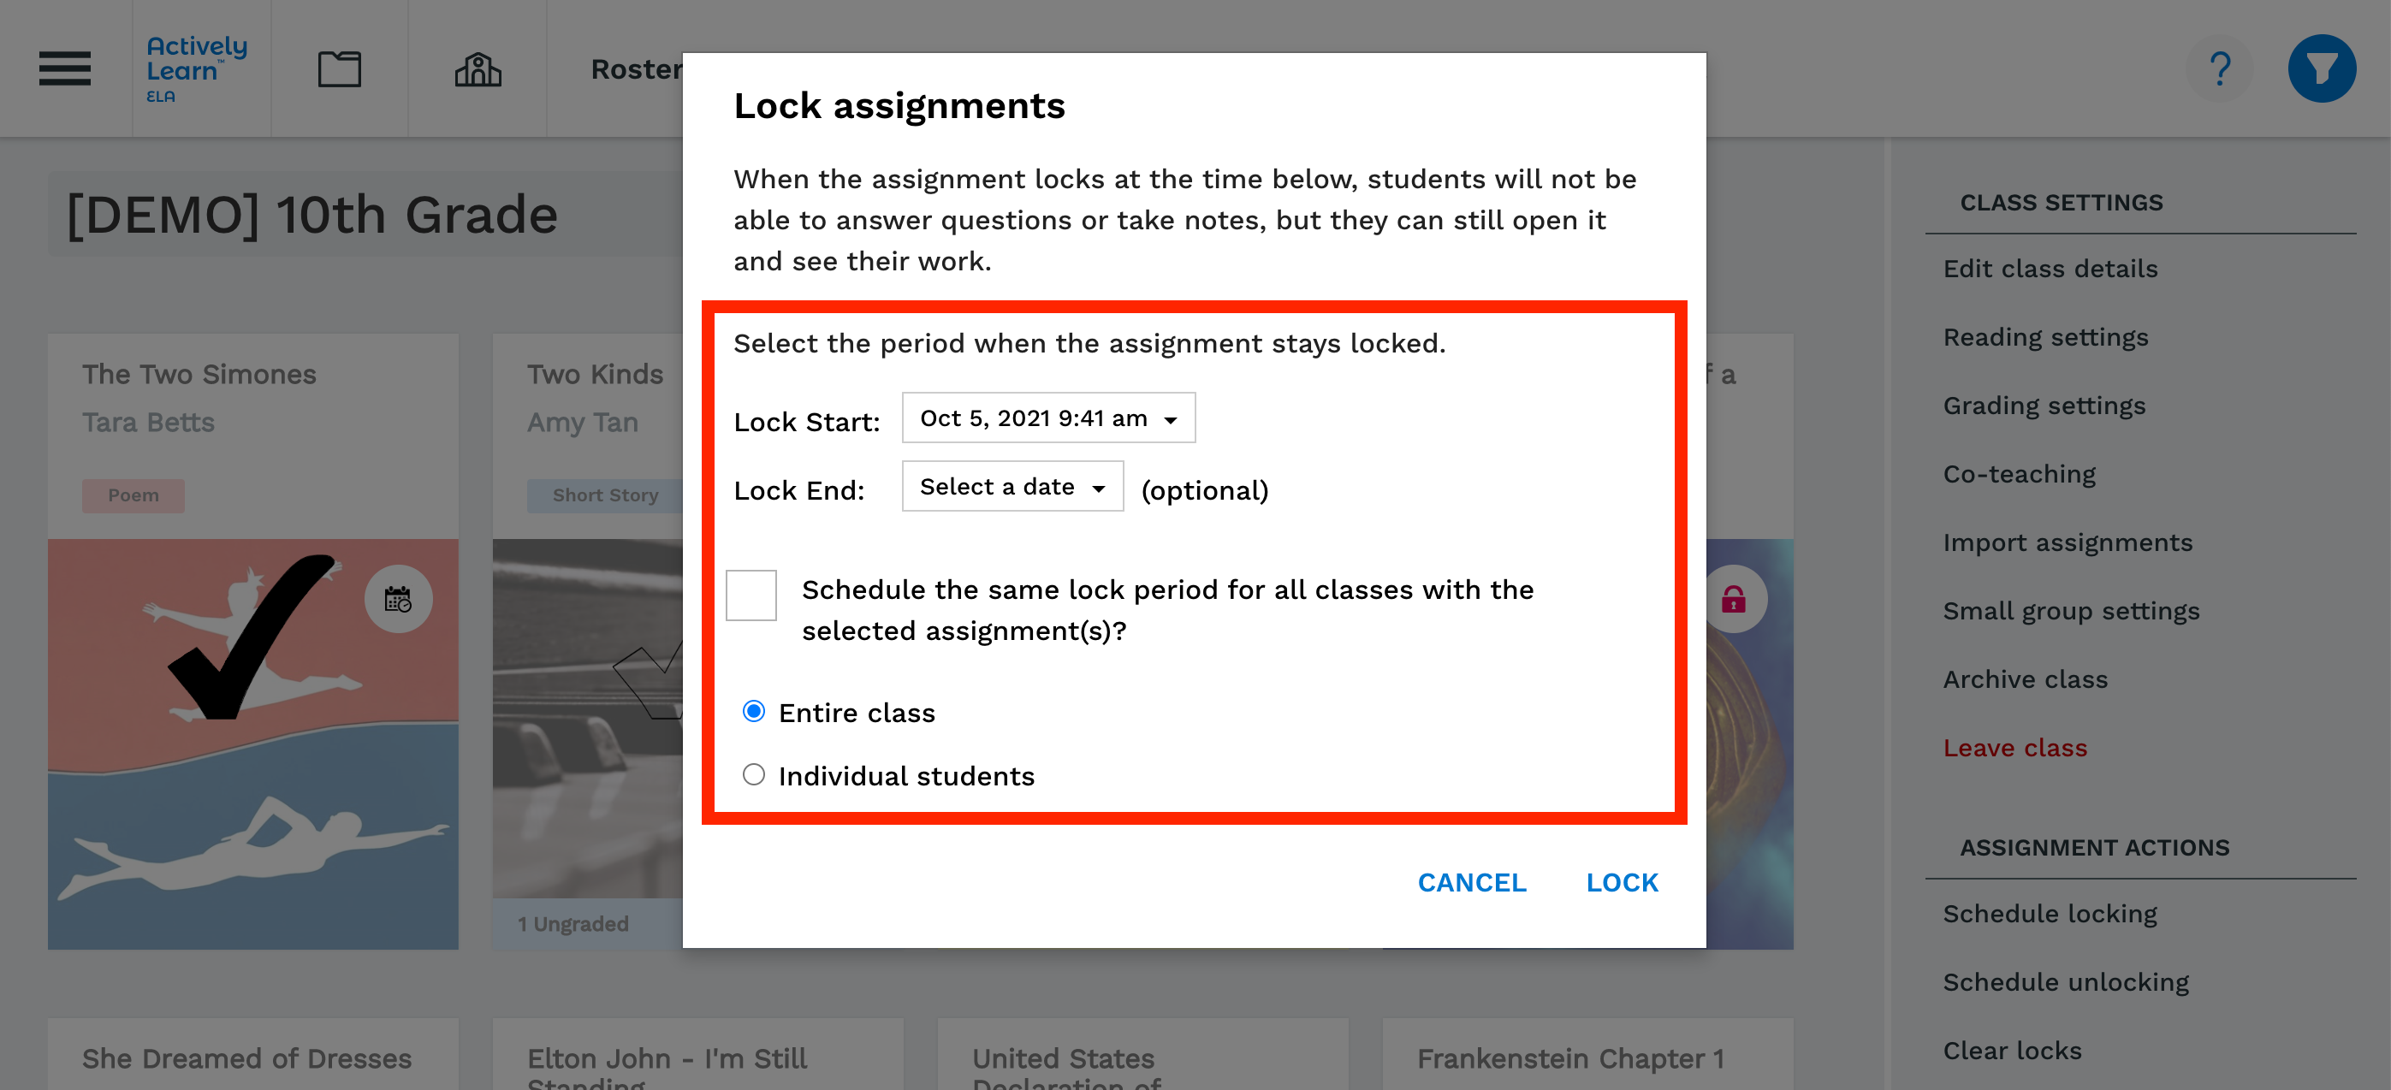This screenshot has width=2391, height=1090.
Task: Select the Entire class radio button
Action: point(755,712)
